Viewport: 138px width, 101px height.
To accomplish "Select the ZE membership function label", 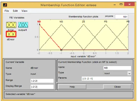I will coord(83,22).
